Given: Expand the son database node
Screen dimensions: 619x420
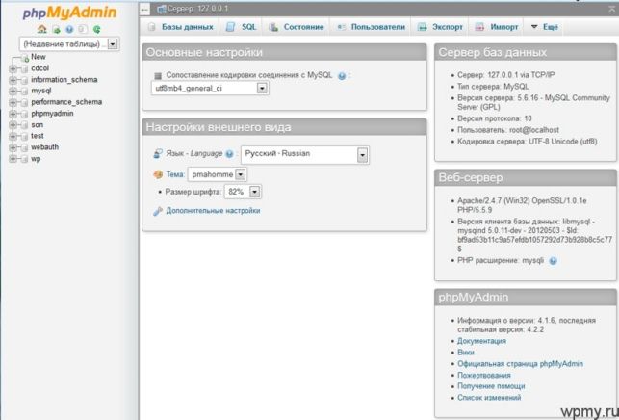Looking at the screenshot, I should coord(13,125).
